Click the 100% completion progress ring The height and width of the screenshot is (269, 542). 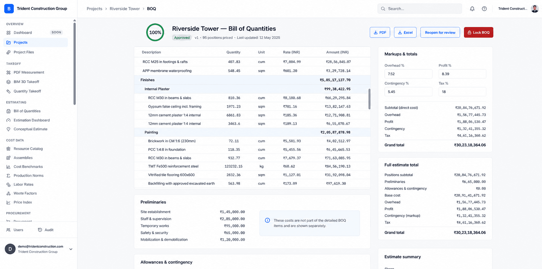(155, 32)
